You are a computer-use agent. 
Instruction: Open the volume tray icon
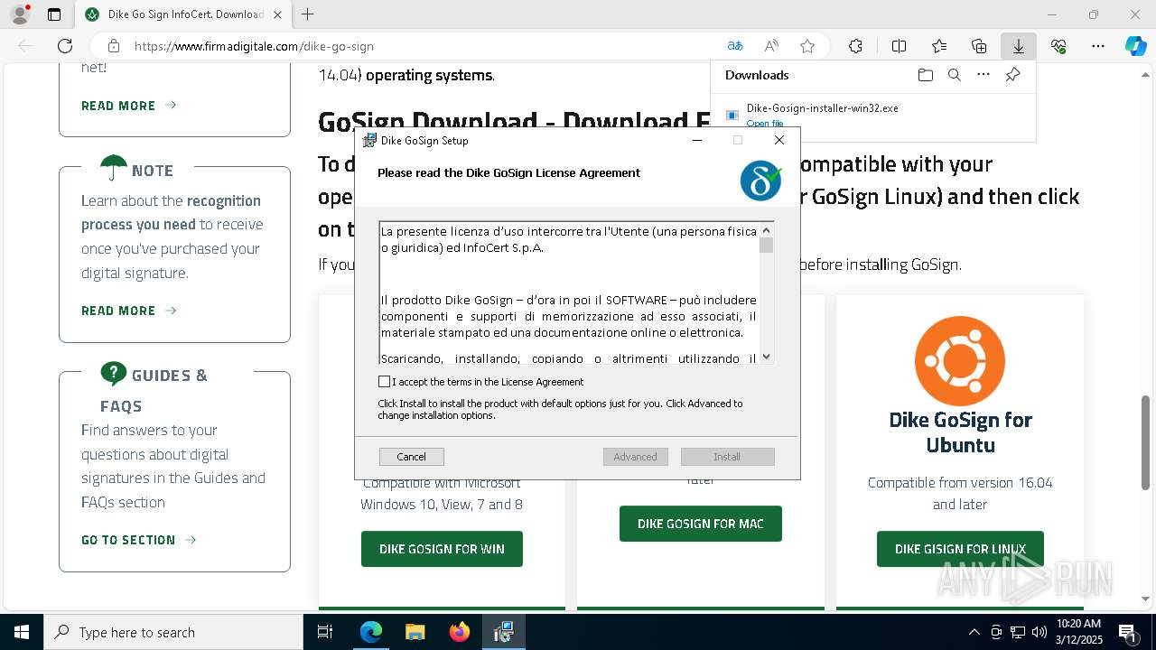(1039, 632)
